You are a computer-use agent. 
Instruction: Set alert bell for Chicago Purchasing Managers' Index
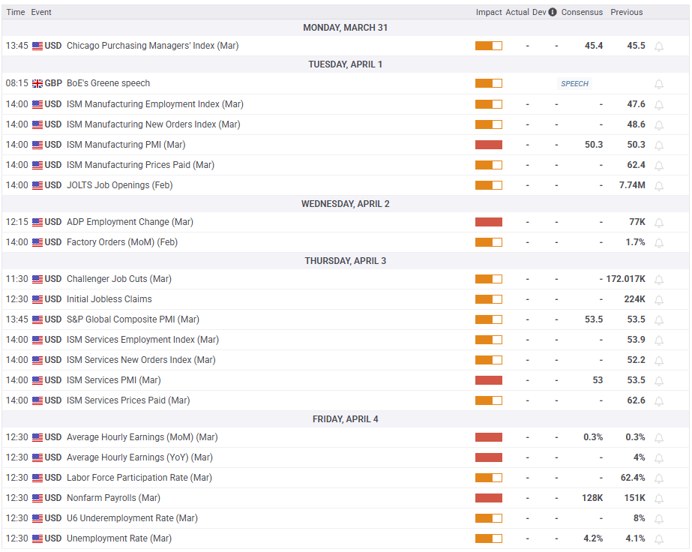659,46
